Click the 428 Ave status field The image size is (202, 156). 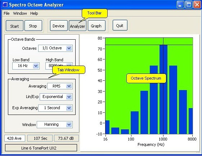tap(15, 138)
